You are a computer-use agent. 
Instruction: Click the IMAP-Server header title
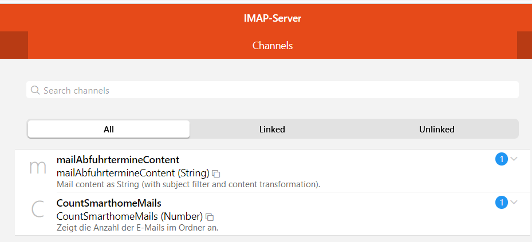272,18
